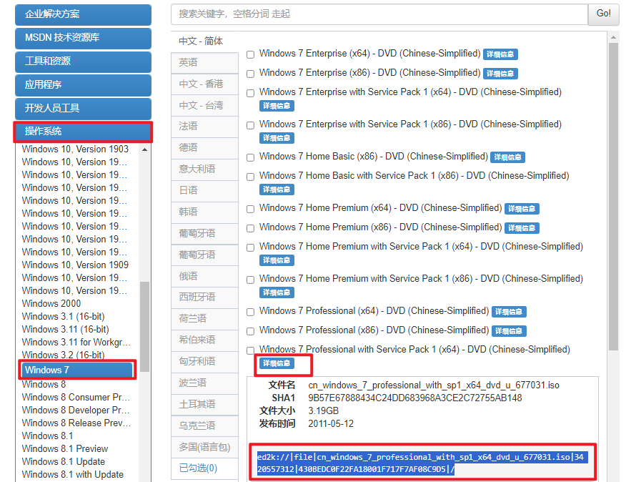Click the Go! search button
The height and width of the screenshot is (482, 641).
[x=602, y=14]
